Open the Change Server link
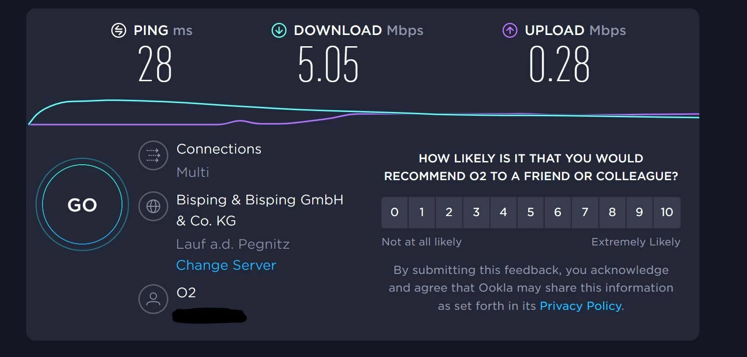This screenshot has width=747, height=357. (226, 265)
